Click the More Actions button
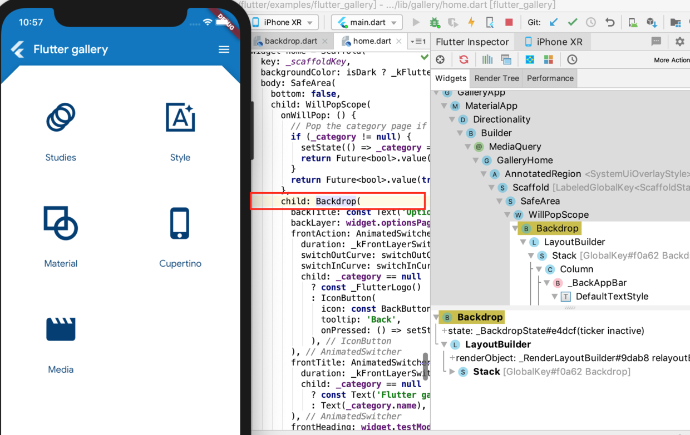690x435 pixels. click(672, 60)
